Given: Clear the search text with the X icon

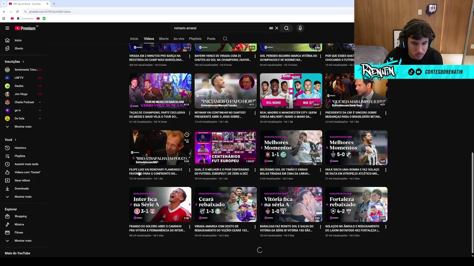Looking at the screenshot, I should click(277, 28).
